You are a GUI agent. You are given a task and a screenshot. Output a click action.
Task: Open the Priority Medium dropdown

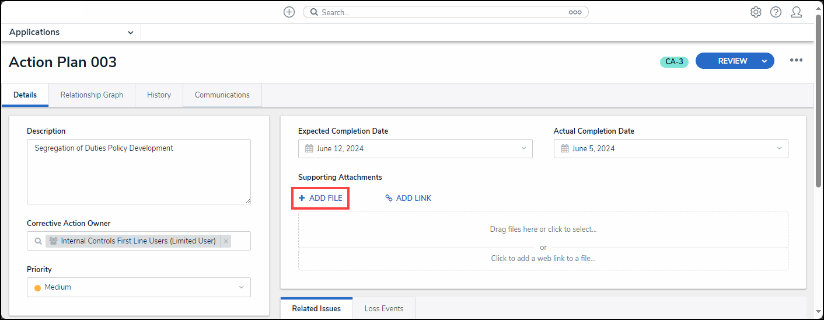click(x=139, y=287)
